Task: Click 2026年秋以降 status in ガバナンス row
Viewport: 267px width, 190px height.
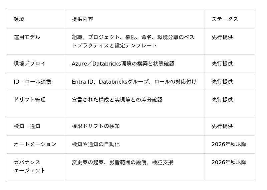Action: point(229,162)
